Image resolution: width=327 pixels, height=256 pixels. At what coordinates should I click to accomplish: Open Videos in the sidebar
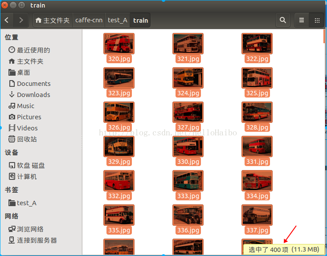click(41, 128)
